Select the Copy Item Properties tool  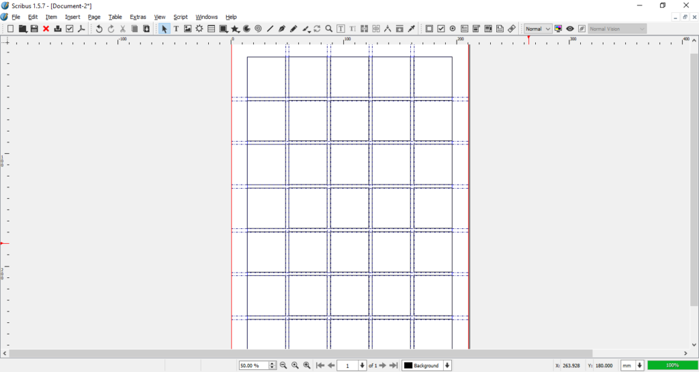coord(399,29)
